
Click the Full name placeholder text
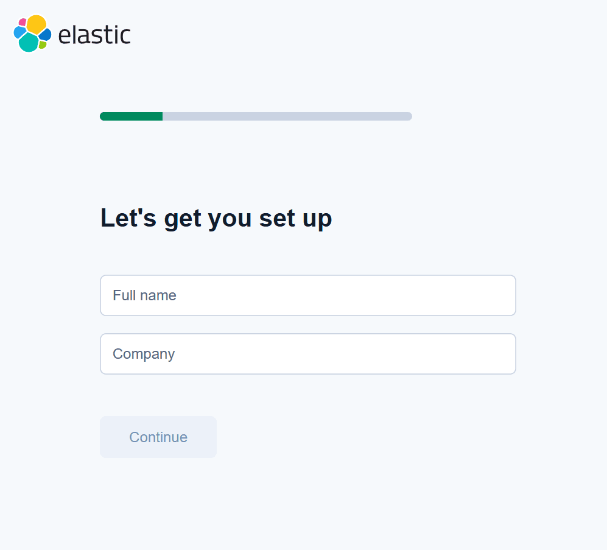coord(144,295)
